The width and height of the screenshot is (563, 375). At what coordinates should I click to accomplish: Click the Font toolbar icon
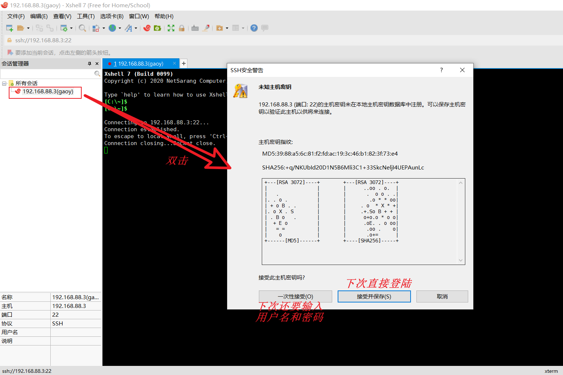tap(128, 28)
